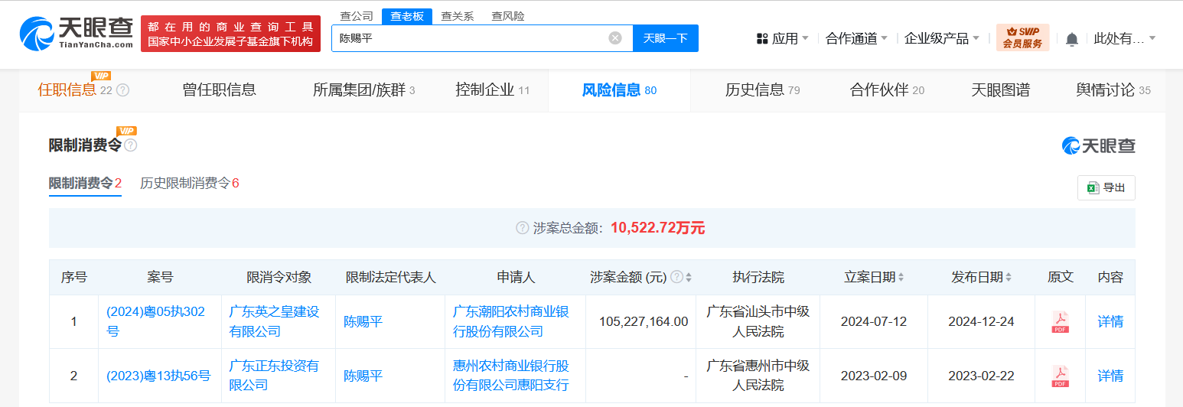Viewport: 1183px width, 407px height.
Task: Expand the 应用 dropdown
Action: [782, 38]
